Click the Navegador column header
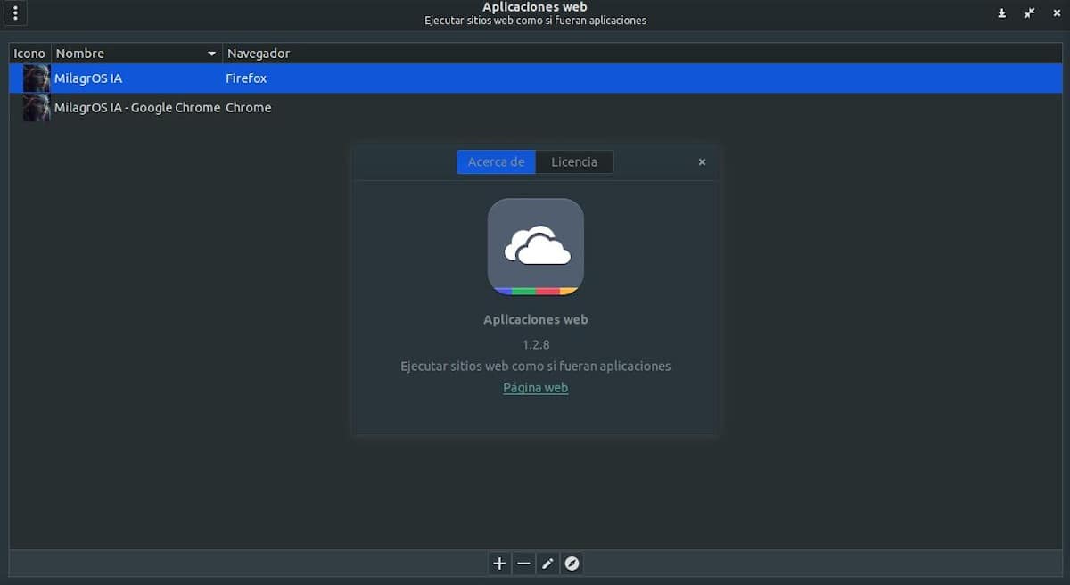Screen dimensions: 1070x585 click(x=259, y=53)
